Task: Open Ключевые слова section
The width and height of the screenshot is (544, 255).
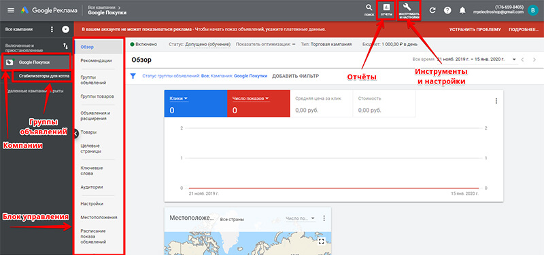Action: pyautogui.click(x=92, y=171)
